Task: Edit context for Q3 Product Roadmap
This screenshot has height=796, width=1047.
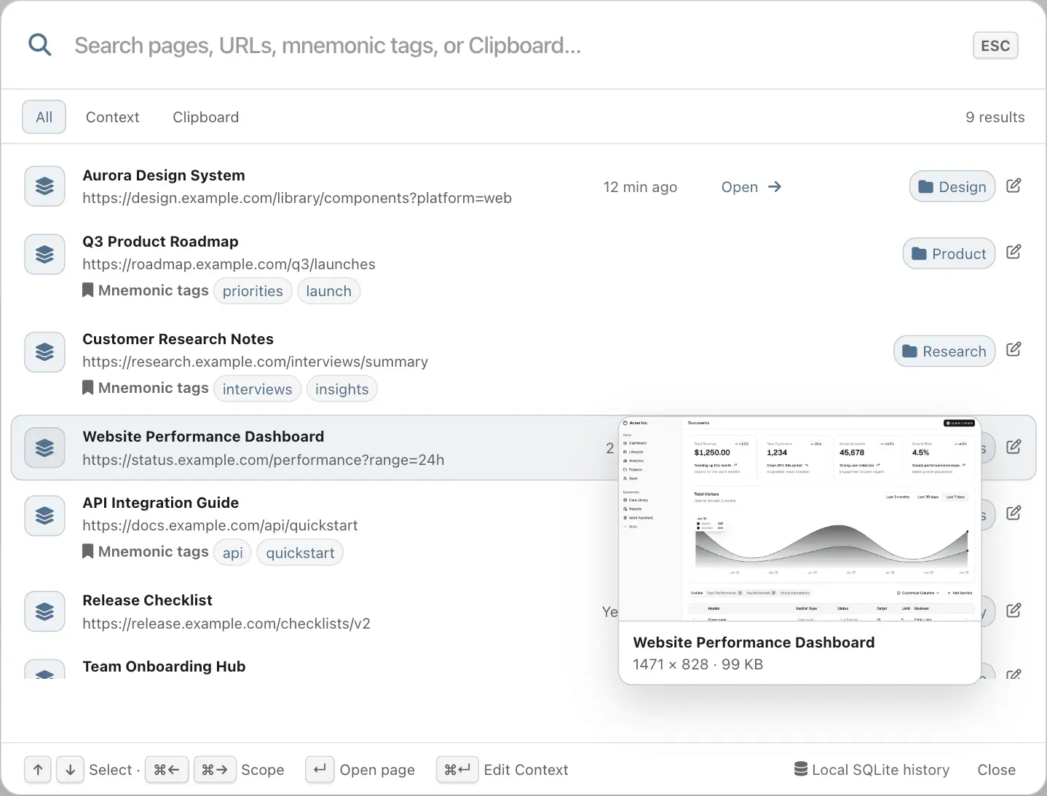Action: tap(1014, 252)
